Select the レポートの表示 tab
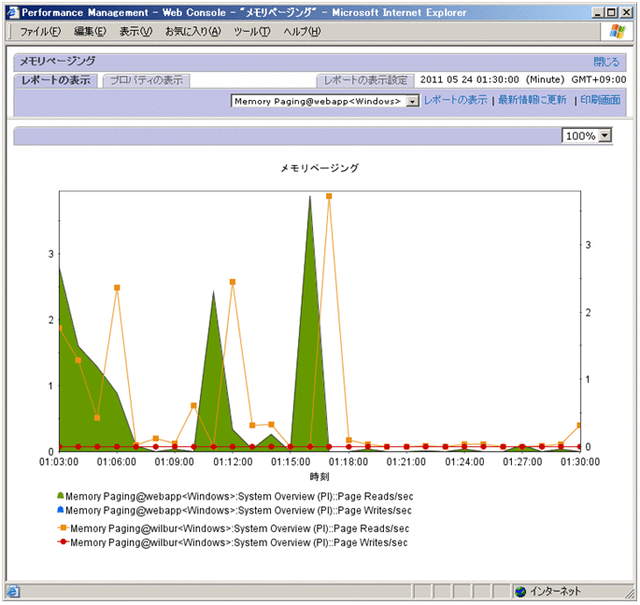Image resolution: width=640 pixels, height=605 pixels. (56, 80)
